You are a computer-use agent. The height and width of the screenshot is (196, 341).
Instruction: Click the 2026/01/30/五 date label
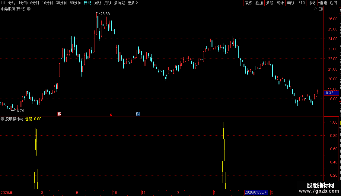256,192
